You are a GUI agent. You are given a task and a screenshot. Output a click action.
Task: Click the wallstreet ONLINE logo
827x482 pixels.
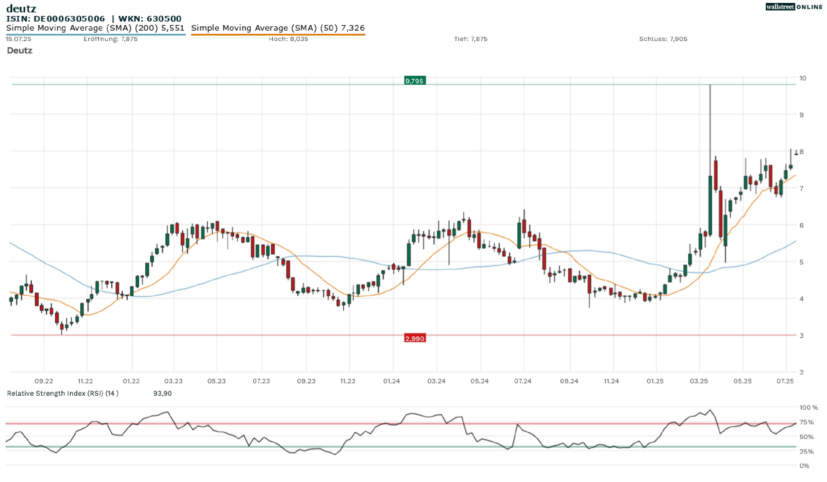click(x=794, y=7)
